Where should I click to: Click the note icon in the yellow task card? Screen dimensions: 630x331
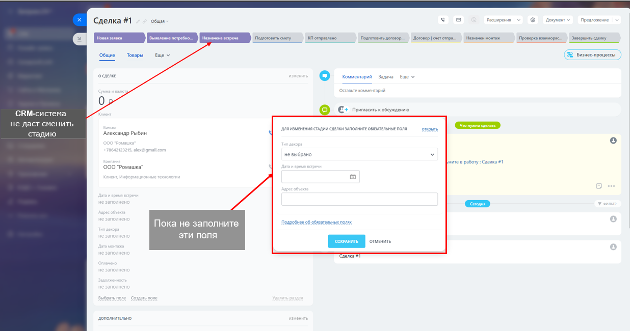click(x=599, y=186)
